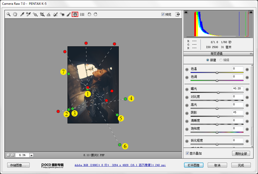Click the 取消 button

[217, 165]
